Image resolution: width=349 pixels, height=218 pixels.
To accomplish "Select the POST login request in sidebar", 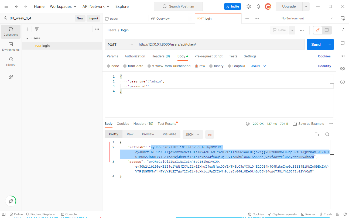I will [62, 46].
